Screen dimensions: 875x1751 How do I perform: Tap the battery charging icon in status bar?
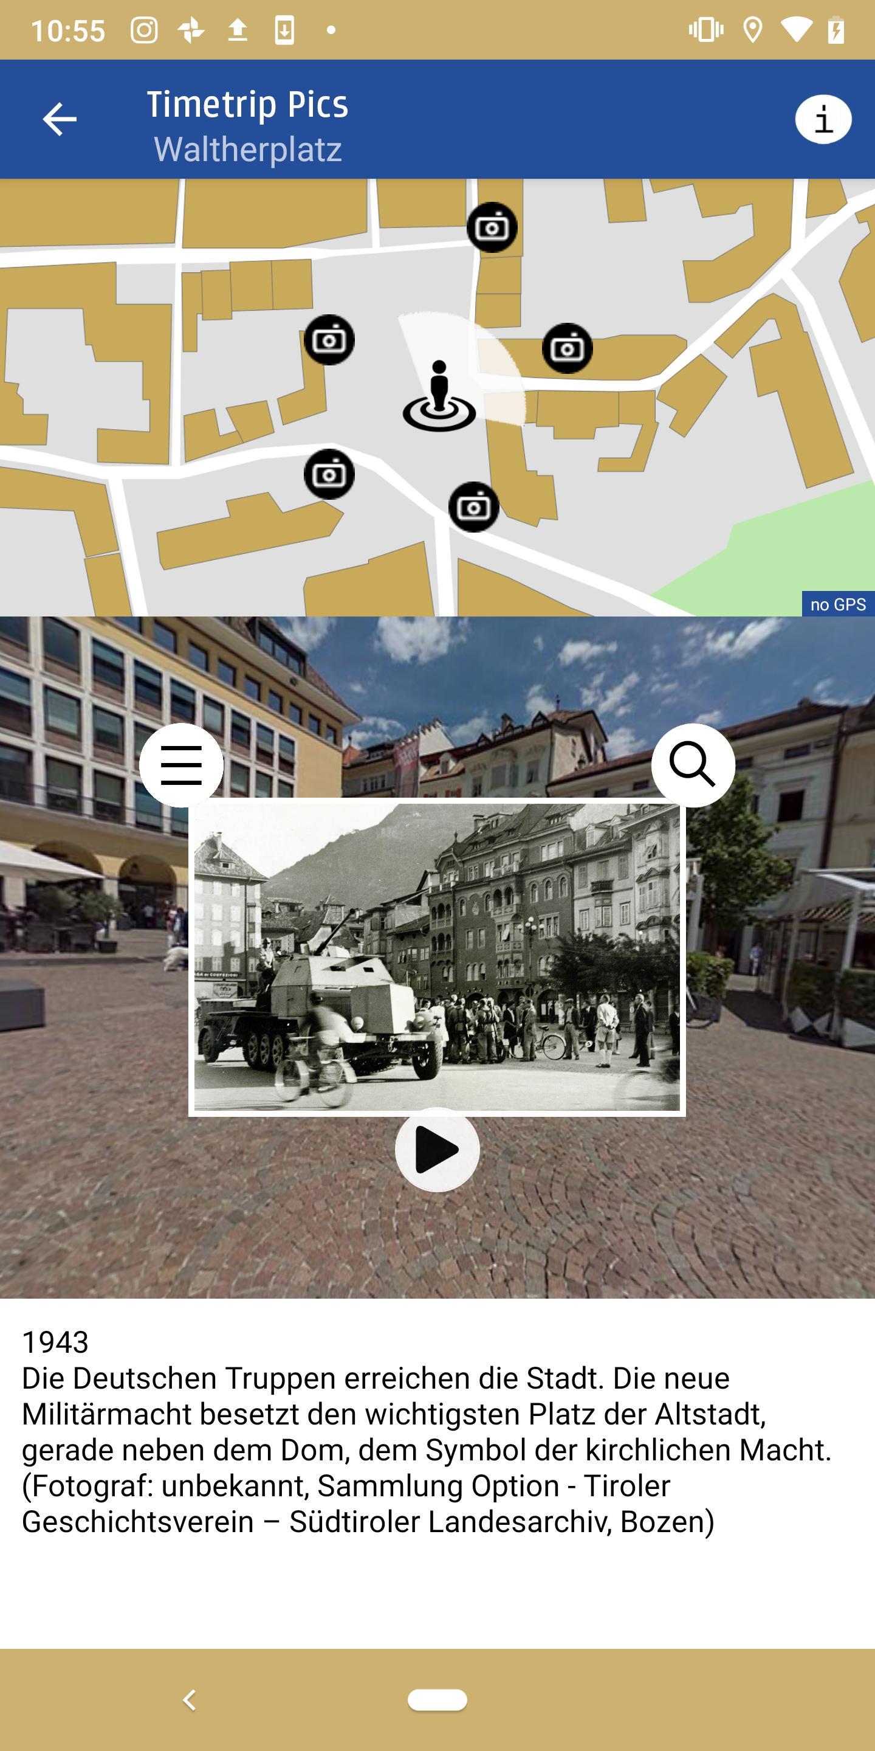(836, 30)
